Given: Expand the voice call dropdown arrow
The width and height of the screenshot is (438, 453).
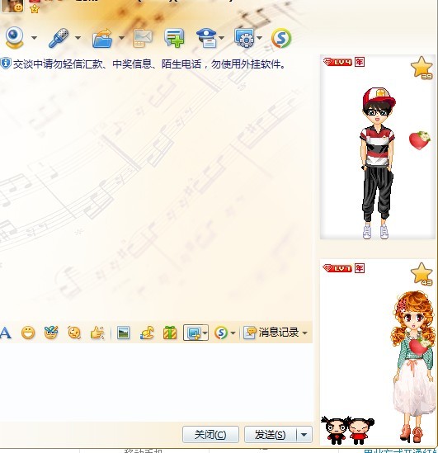Looking at the screenshot, I should [78, 38].
